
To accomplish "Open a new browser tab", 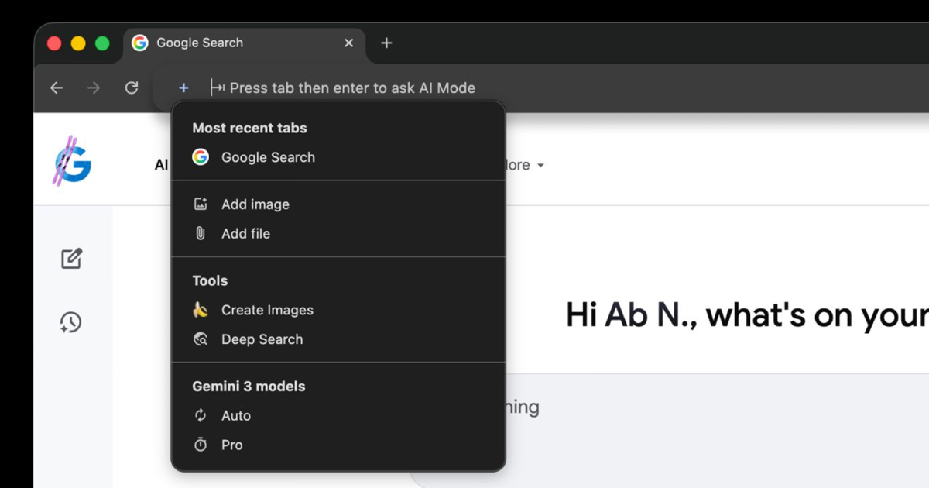I will 386,43.
